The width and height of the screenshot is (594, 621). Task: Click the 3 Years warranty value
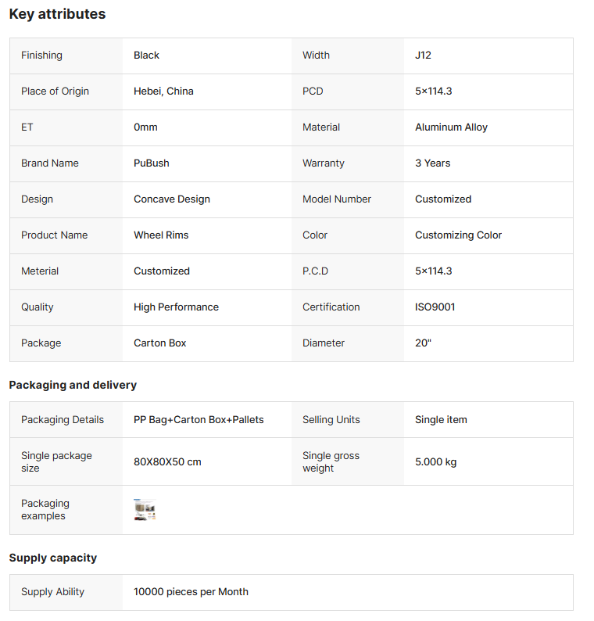coord(432,163)
